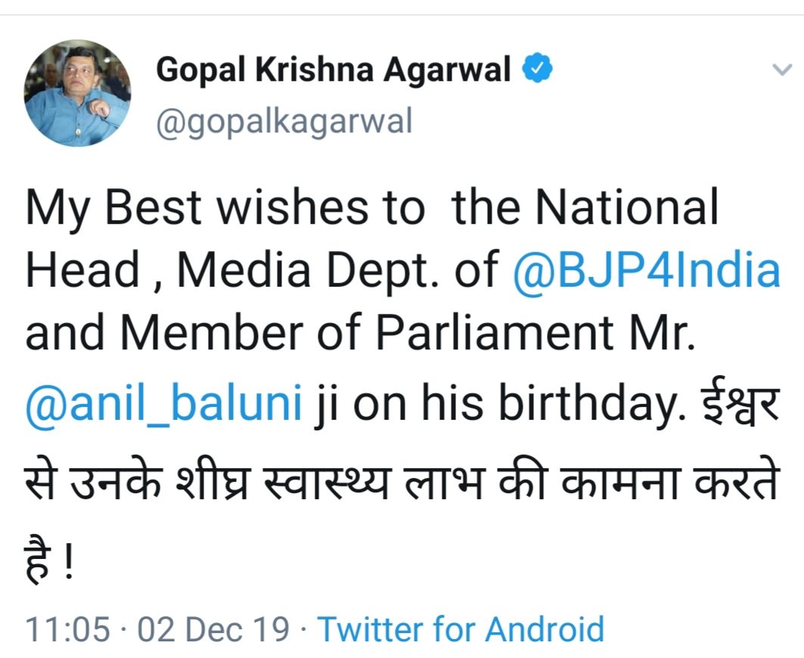The height and width of the screenshot is (658, 804).
Task: Click the Twitter for Android source link
Action: [x=461, y=629]
